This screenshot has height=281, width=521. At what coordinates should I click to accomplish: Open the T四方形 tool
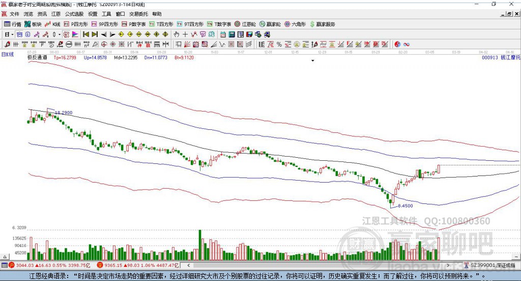(161, 24)
